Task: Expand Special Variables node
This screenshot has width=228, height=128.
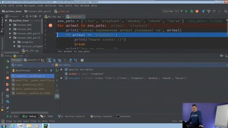Action: coord(62,70)
